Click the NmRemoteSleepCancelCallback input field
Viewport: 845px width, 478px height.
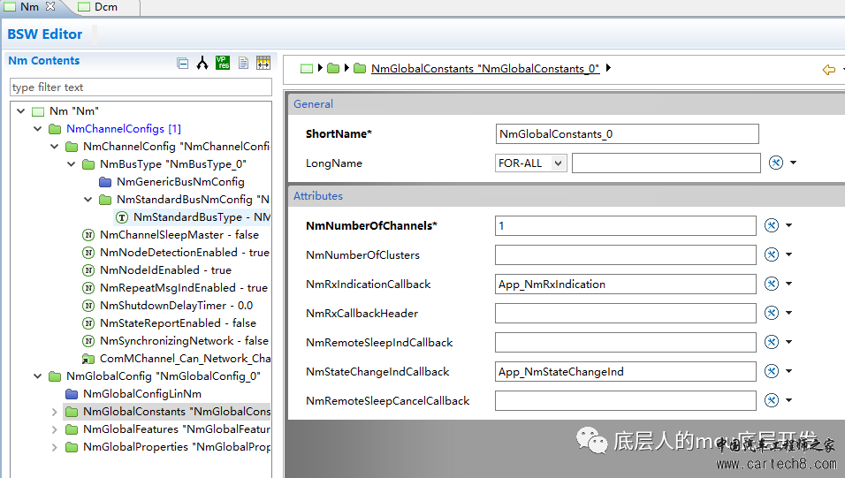point(625,400)
